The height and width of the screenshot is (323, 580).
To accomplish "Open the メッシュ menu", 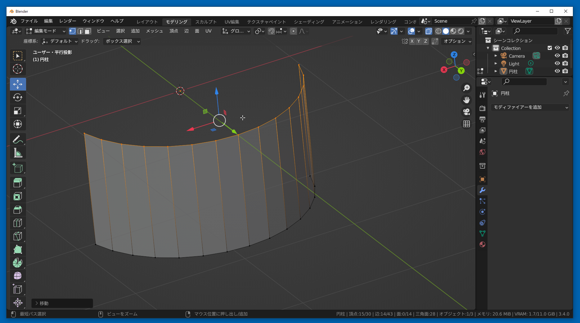I will (154, 31).
